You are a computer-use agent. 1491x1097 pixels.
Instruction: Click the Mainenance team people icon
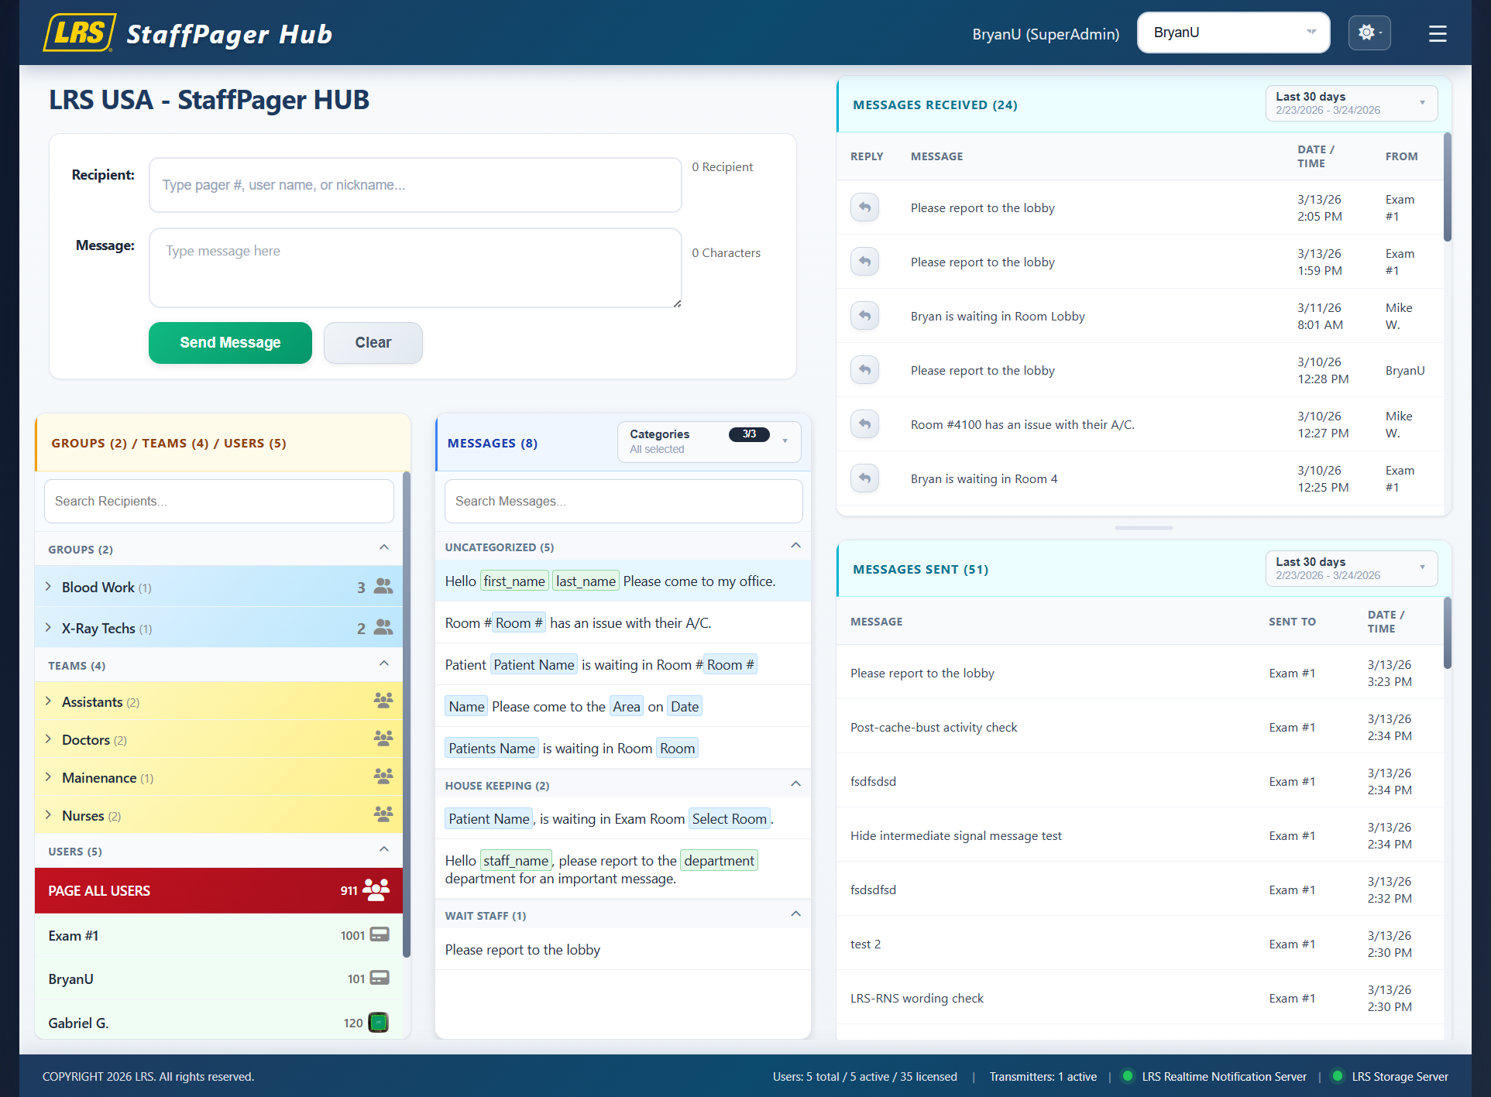tap(383, 776)
